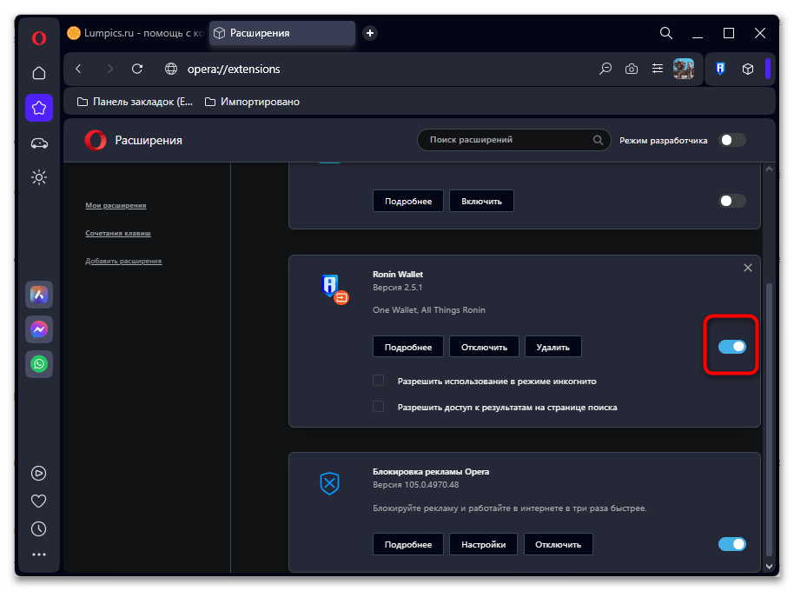The width and height of the screenshot is (794, 591).
Task: Take a snapshot with the camera icon
Action: [632, 69]
